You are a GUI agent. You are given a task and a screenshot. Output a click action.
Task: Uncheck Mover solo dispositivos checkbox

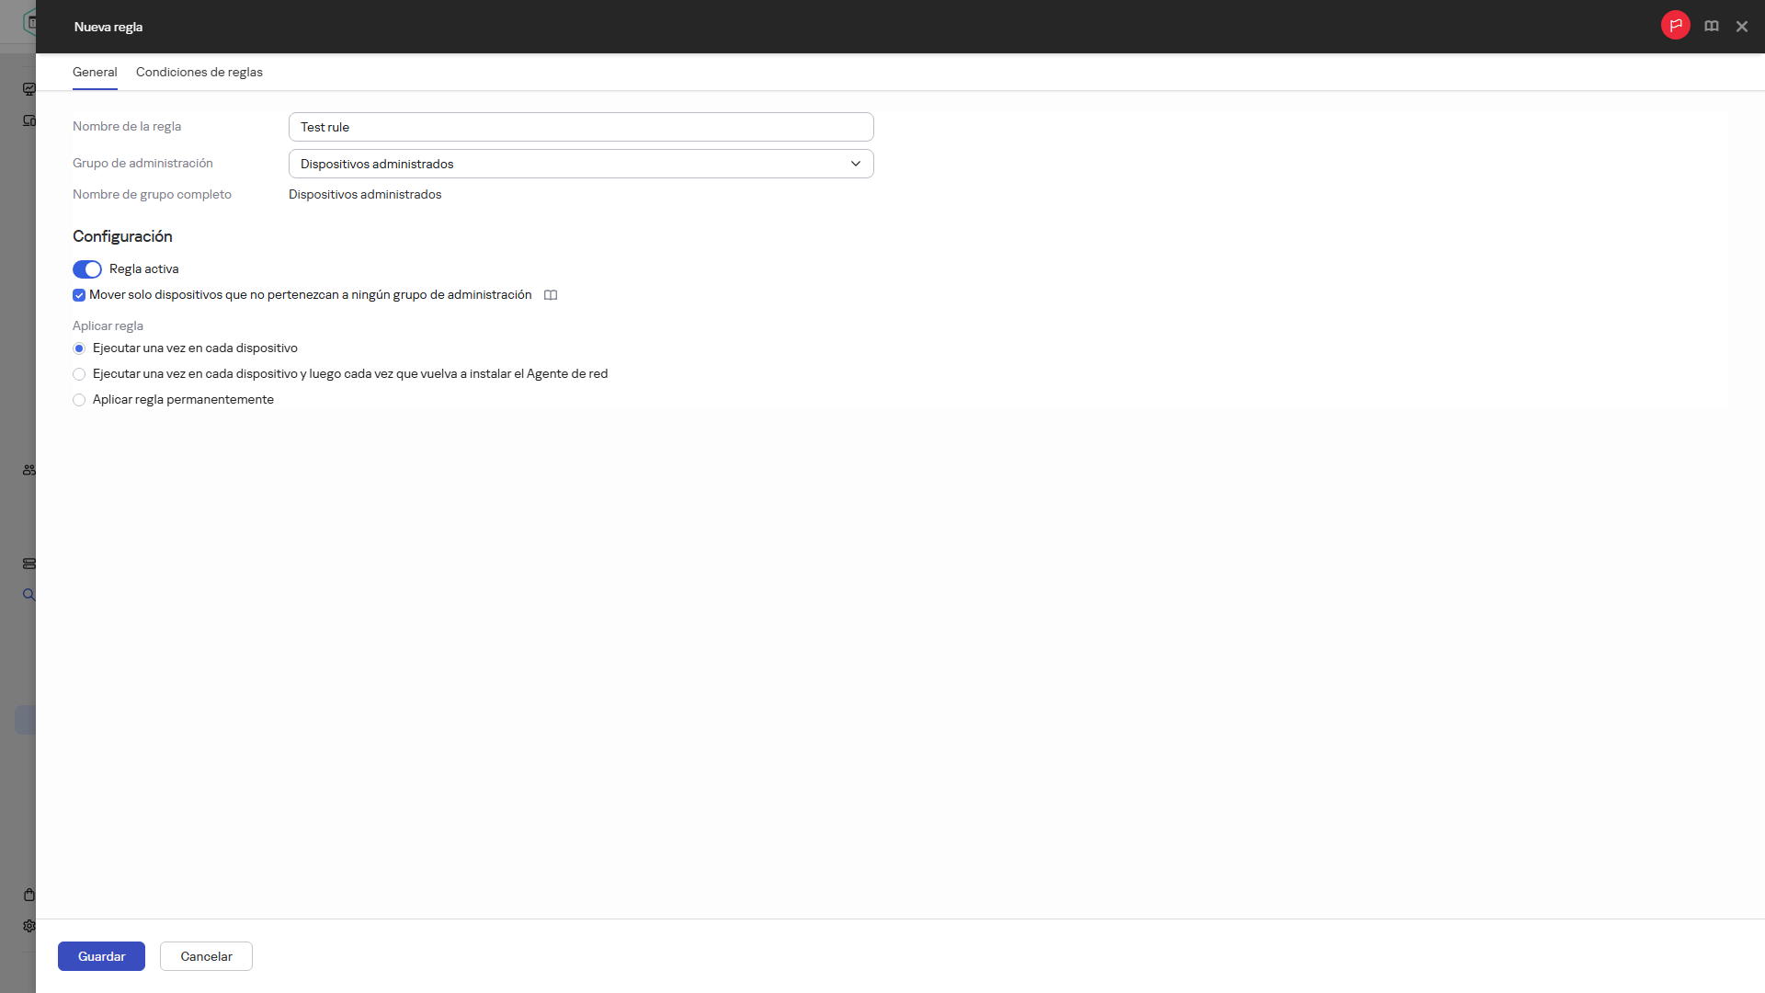click(79, 295)
